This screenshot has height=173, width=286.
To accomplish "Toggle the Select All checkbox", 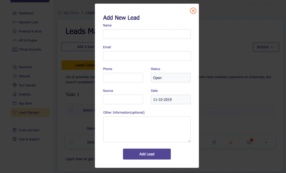I will click(71, 111).
